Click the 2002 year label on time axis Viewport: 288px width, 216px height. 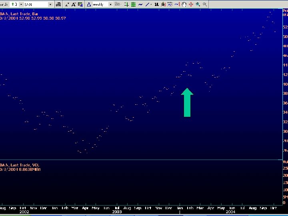[x=24, y=212]
